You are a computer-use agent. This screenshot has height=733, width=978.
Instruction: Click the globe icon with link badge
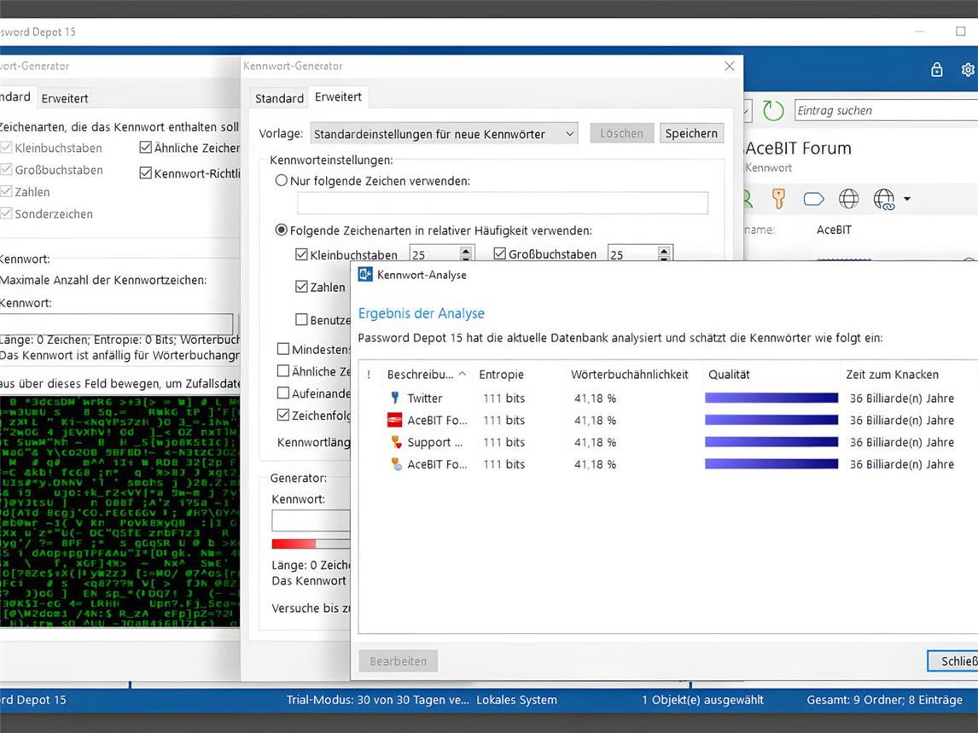883,200
